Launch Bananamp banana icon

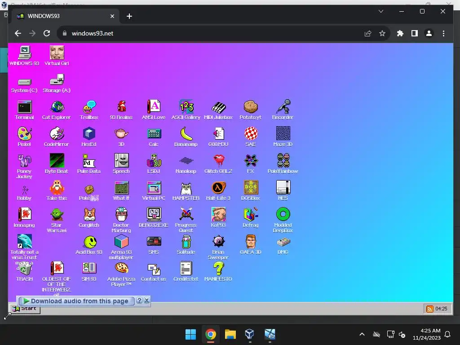click(x=186, y=137)
